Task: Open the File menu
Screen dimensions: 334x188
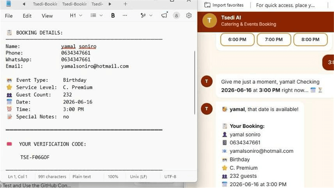Action: coord(9,16)
